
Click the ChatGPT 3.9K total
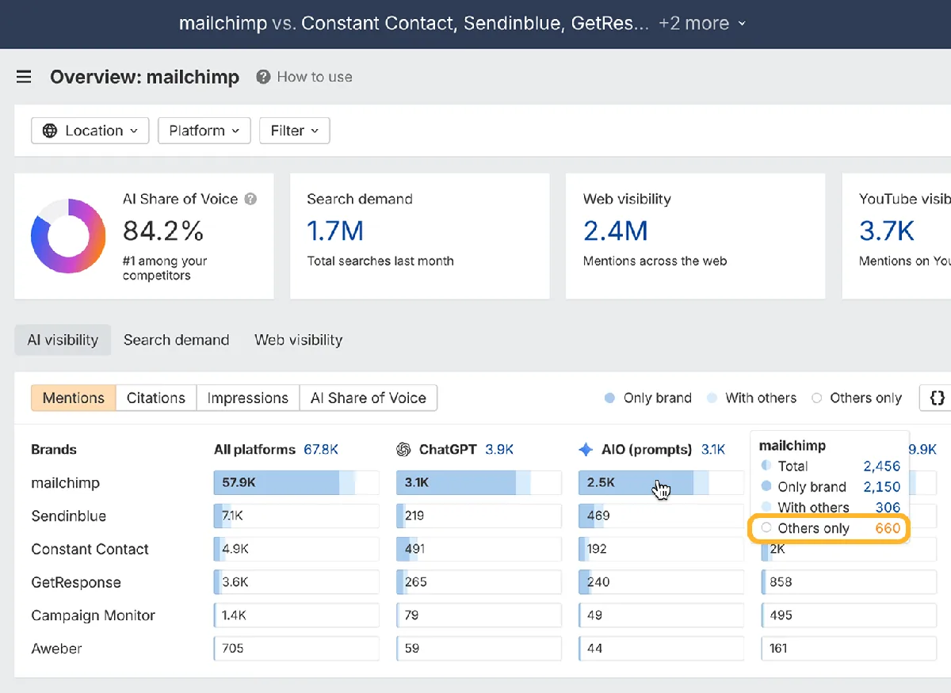[x=499, y=450]
